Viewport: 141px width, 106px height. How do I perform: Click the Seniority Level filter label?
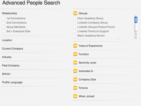pos(87,63)
